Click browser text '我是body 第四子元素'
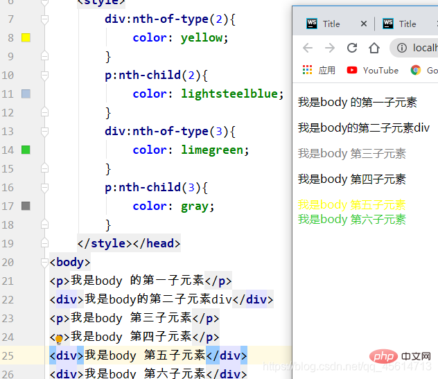438x379 pixels. click(x=351, y=179)
